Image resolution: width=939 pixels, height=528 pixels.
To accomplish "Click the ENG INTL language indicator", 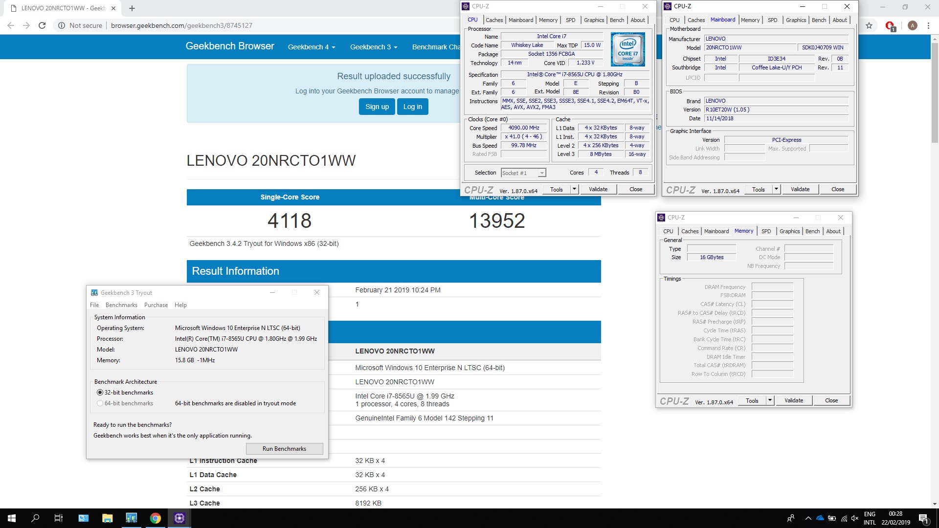I will 870,518.
